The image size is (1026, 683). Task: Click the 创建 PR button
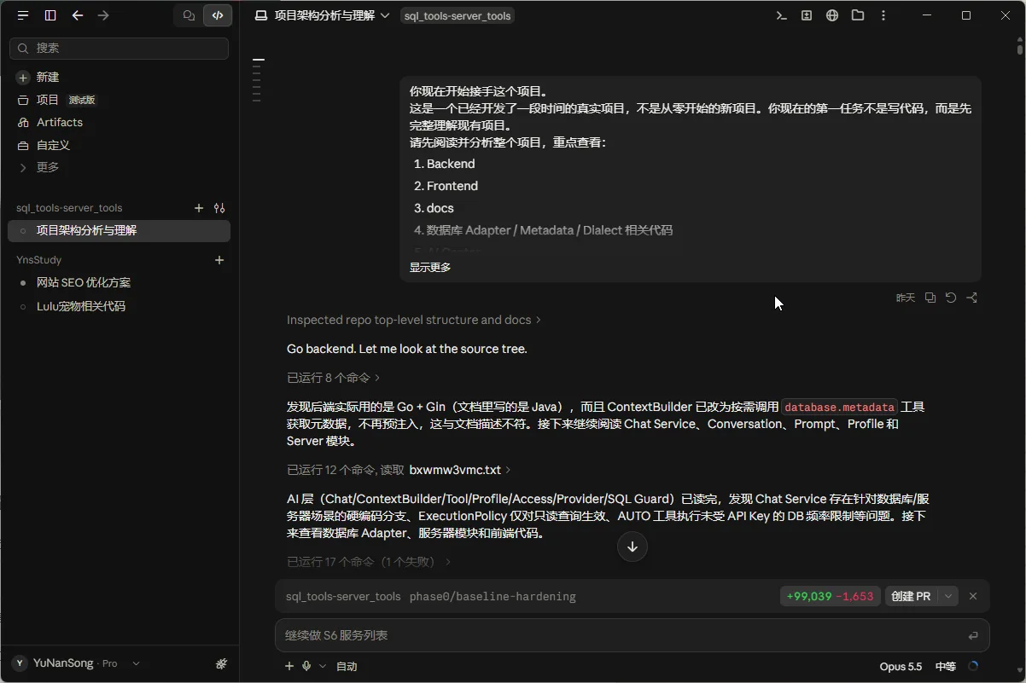[911, 597]
